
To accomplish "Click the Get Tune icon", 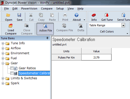I will coord(107,15).
